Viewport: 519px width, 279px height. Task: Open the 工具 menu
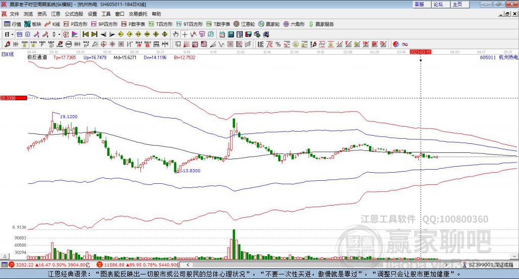(x=106, y=14)
